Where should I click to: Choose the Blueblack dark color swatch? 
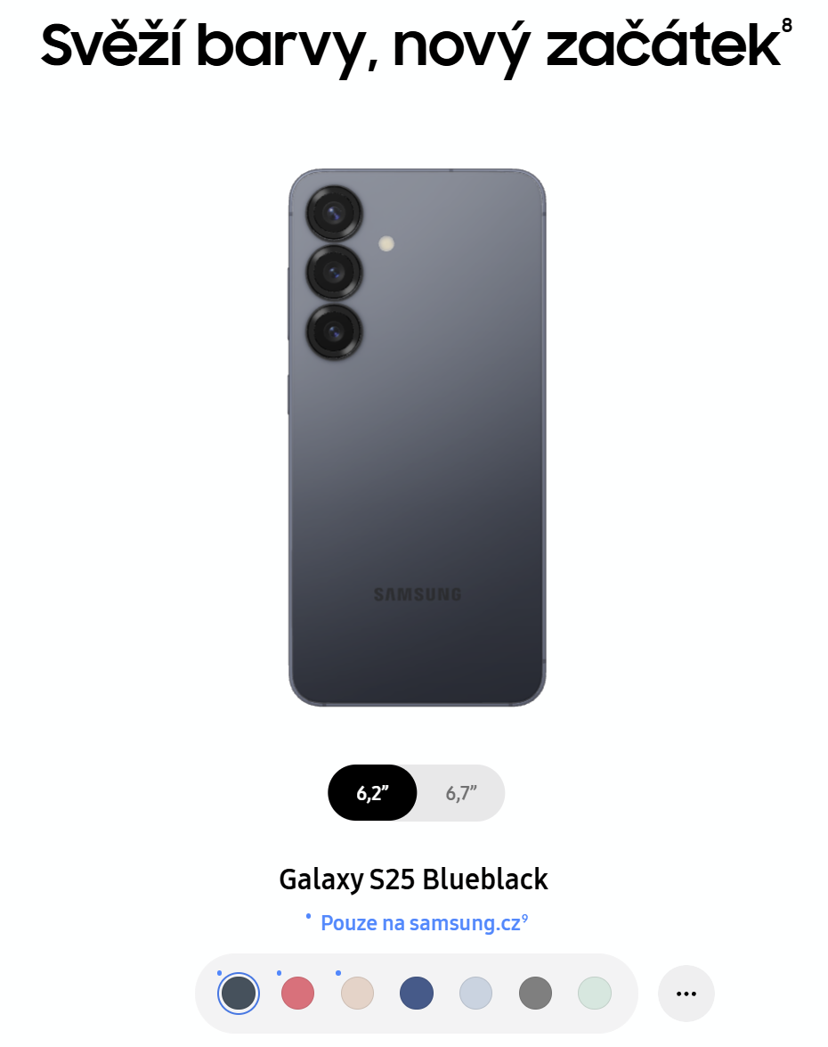[239, 993]
